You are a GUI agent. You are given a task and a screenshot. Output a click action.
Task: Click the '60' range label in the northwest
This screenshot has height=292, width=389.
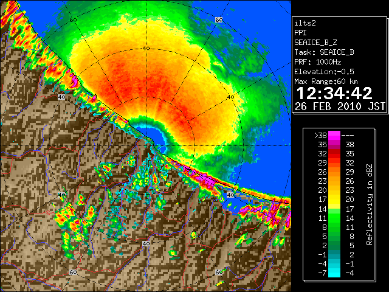(73, 19)
